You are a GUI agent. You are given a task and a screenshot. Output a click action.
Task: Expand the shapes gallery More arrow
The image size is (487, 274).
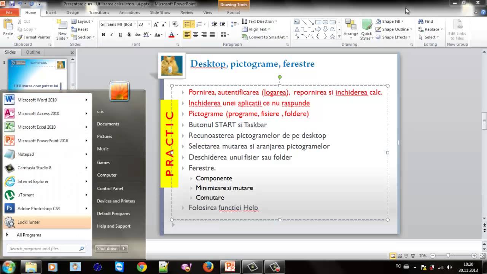[x=339, y=37]
